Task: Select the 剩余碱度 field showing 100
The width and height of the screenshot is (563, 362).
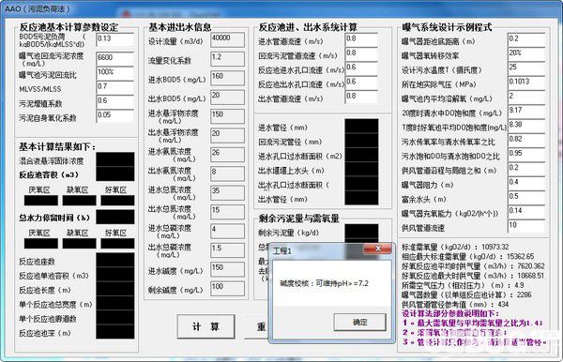Action: (228, 288)
